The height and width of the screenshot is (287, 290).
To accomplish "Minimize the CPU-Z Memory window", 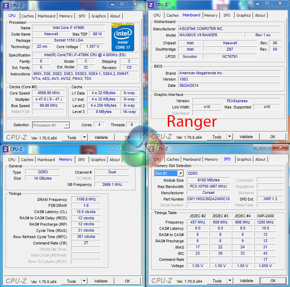I will click(x=112, y=148).
